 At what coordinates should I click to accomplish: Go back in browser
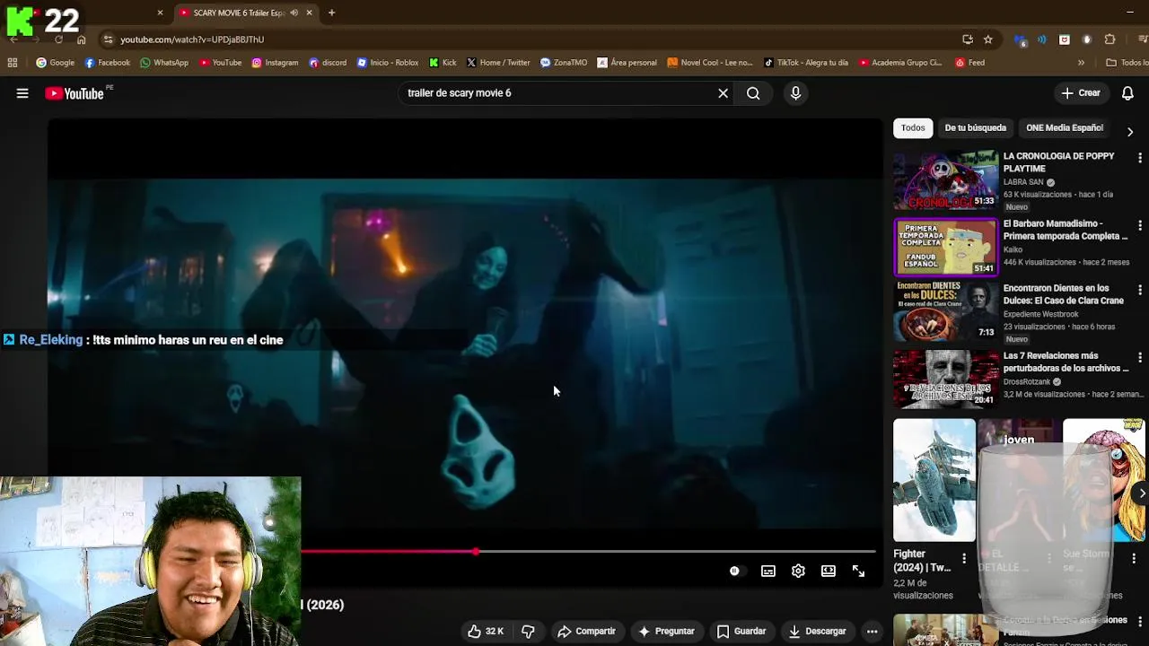pyautogui.click(x=13, y=39)
